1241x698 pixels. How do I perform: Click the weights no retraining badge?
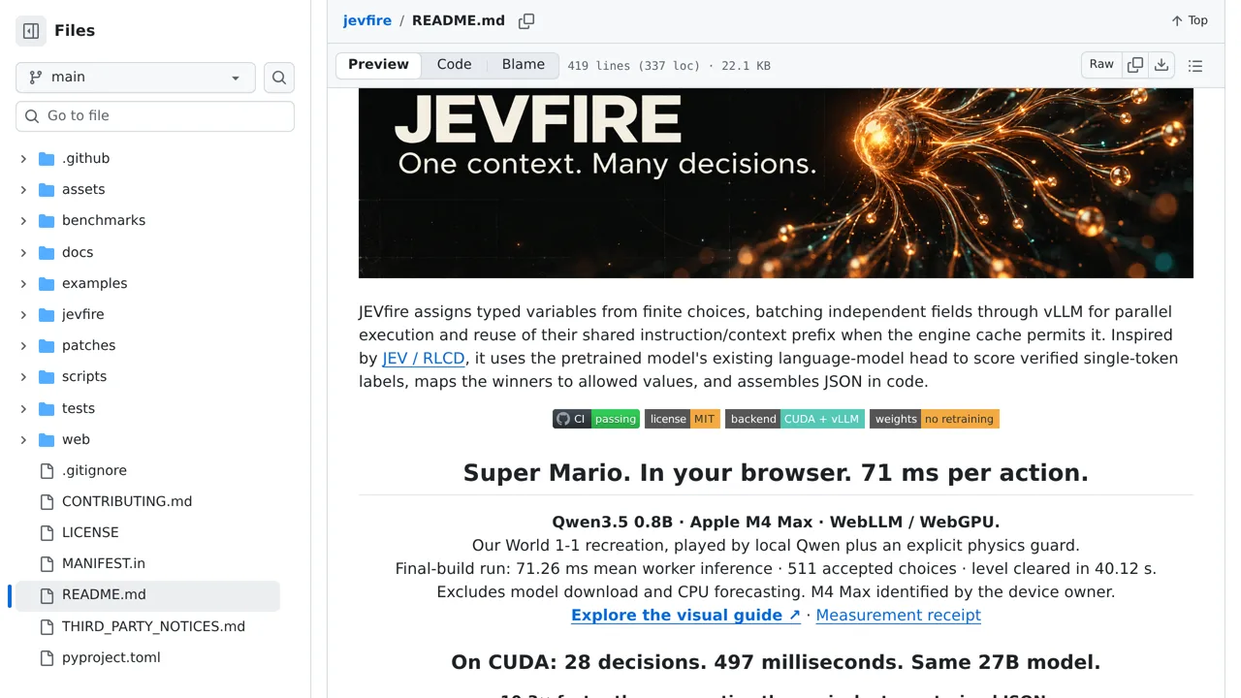coord(935,419)
